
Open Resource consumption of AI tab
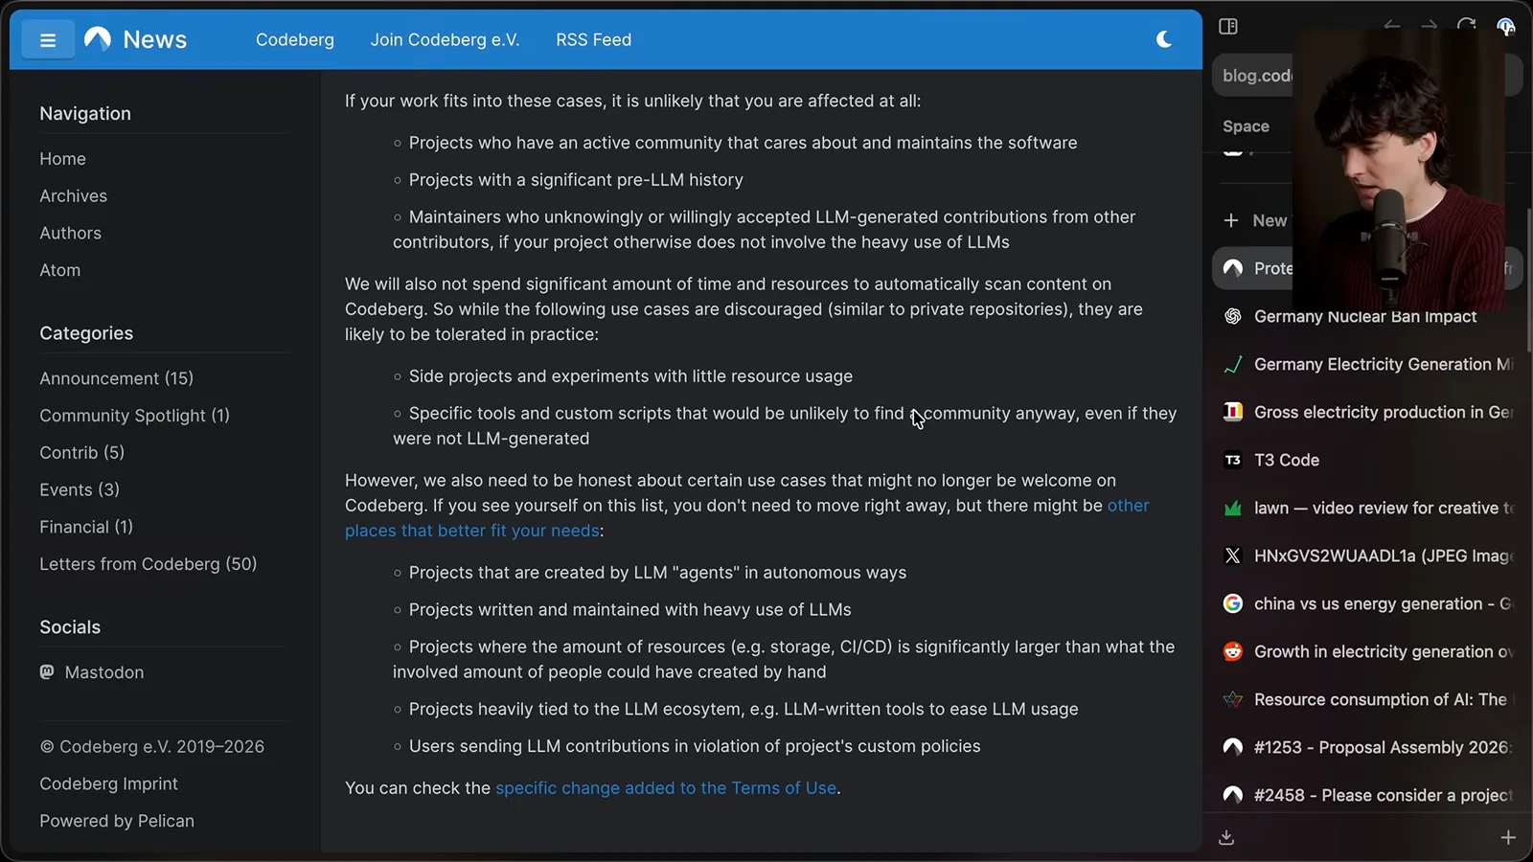pyautogui.click(x=1365, y=699)
